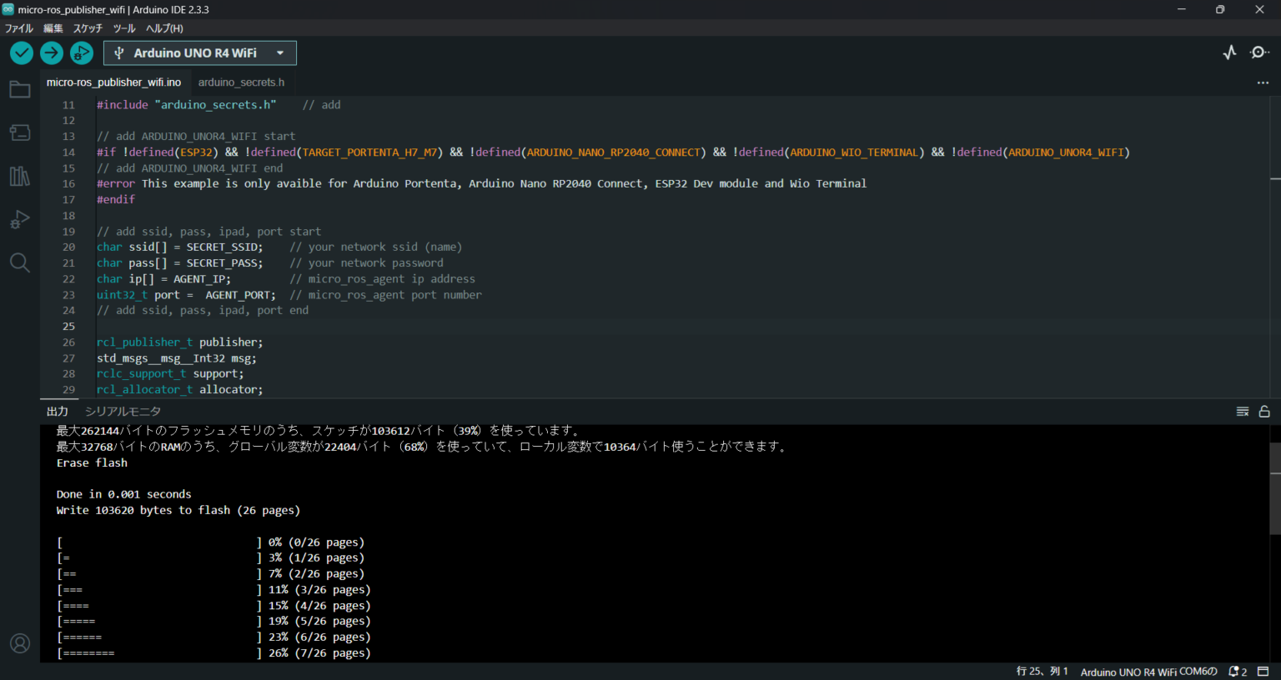The width and height of the screenshot is (1281, 680).
Task: Toggle the bottom panel from status bar
Action: 1263,672
